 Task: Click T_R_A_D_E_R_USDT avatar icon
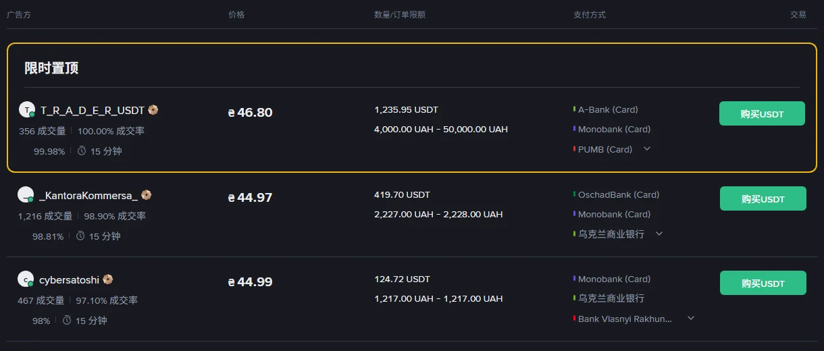(27, 109)
